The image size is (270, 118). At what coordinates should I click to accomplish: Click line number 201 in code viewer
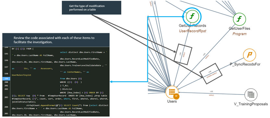coord(6,85)
